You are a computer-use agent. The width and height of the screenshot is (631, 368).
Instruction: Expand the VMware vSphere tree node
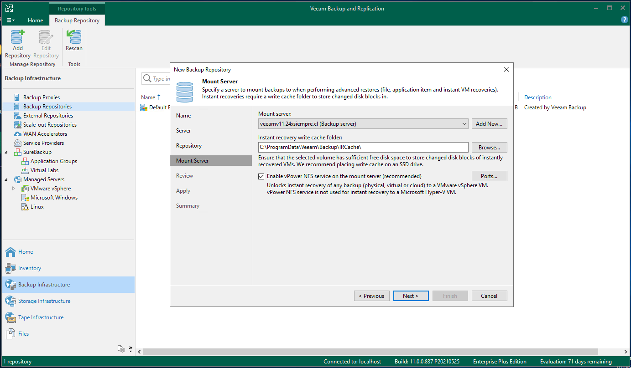[x=13, y=188]
